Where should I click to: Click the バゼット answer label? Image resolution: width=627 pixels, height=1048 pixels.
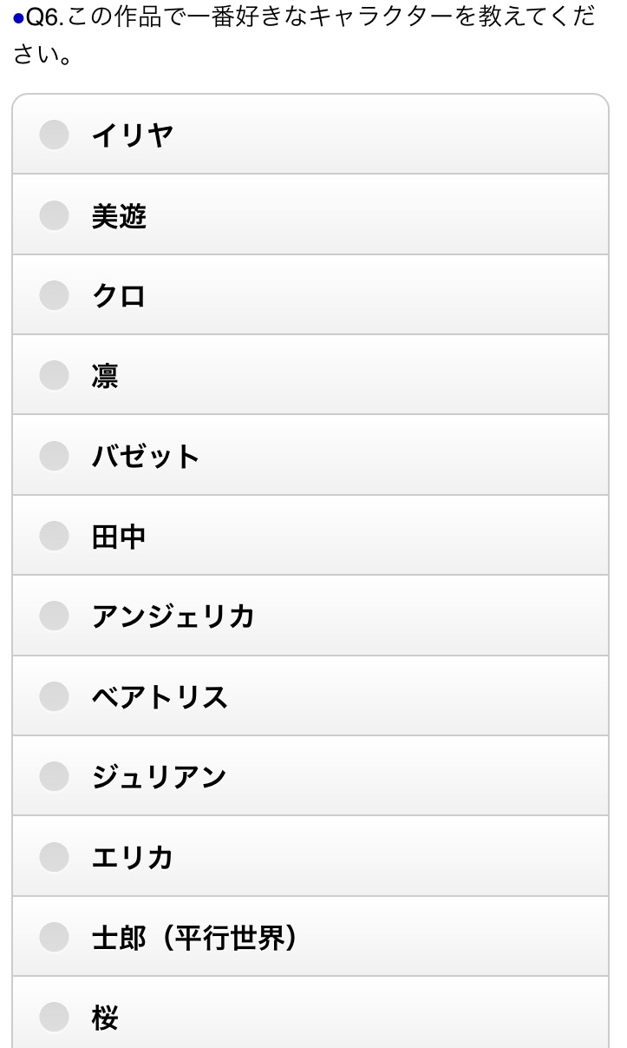146,456
